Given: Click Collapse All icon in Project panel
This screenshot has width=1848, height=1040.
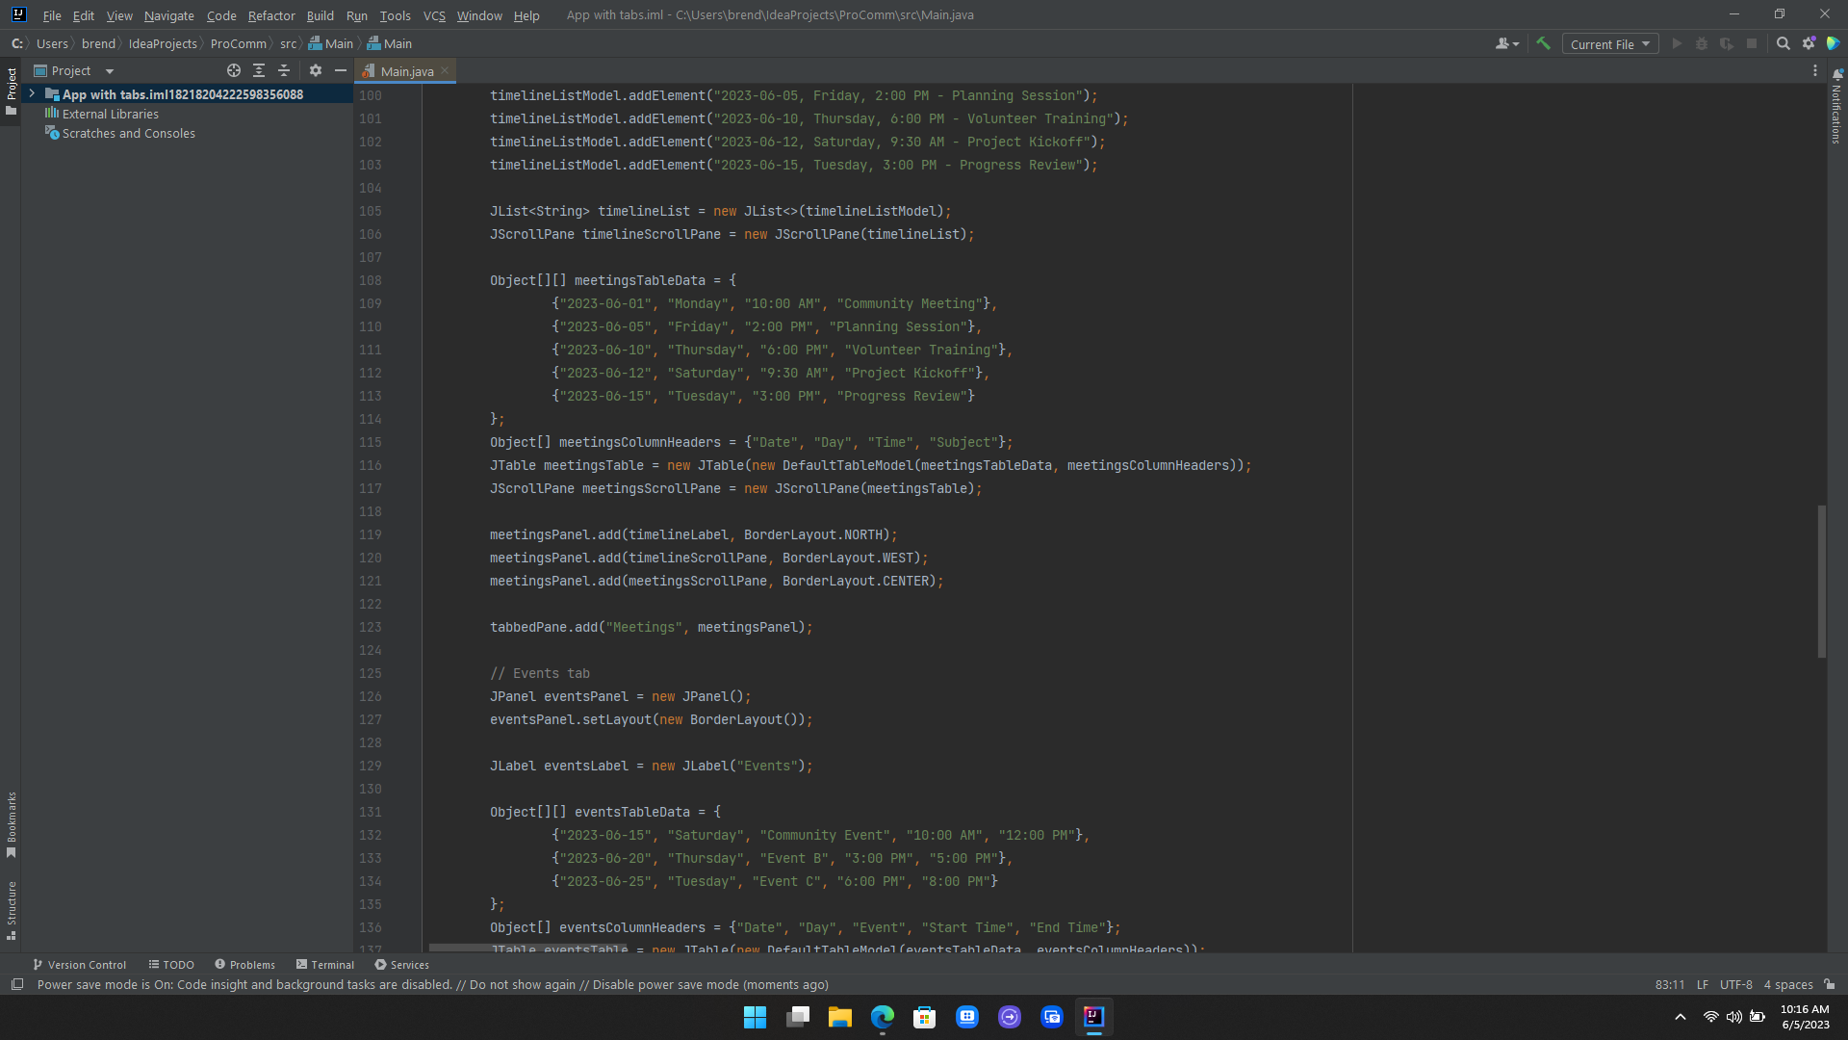Looking at the screenshot, I should pos(284,70).
